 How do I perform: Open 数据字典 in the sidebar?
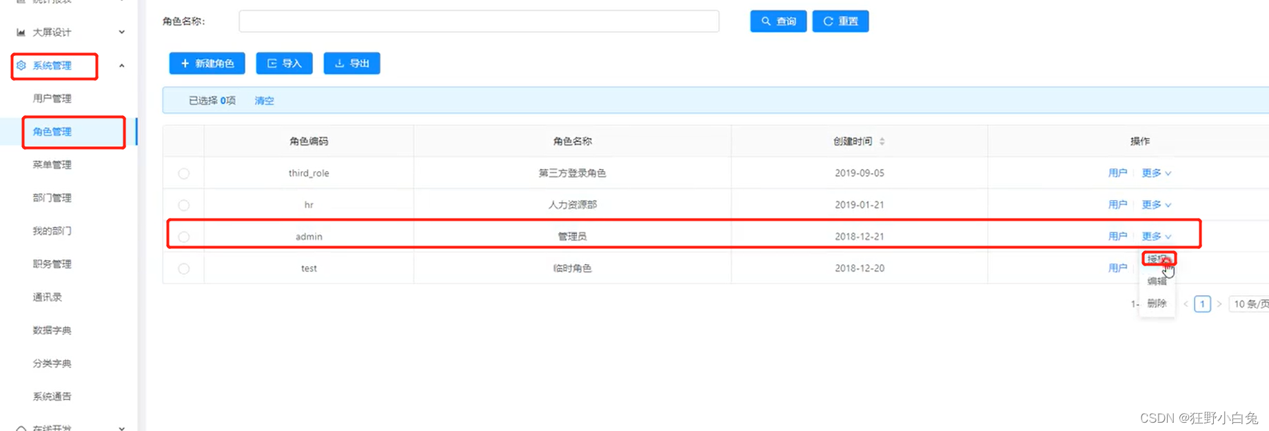[x=52, y=330]
